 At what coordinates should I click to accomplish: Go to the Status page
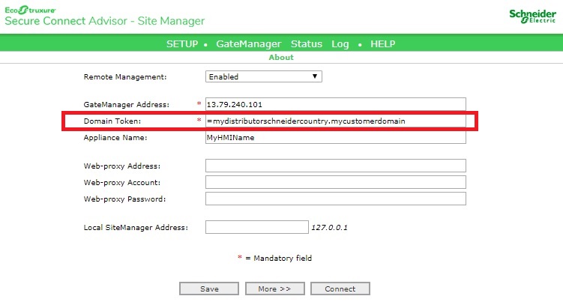[307, 43]
